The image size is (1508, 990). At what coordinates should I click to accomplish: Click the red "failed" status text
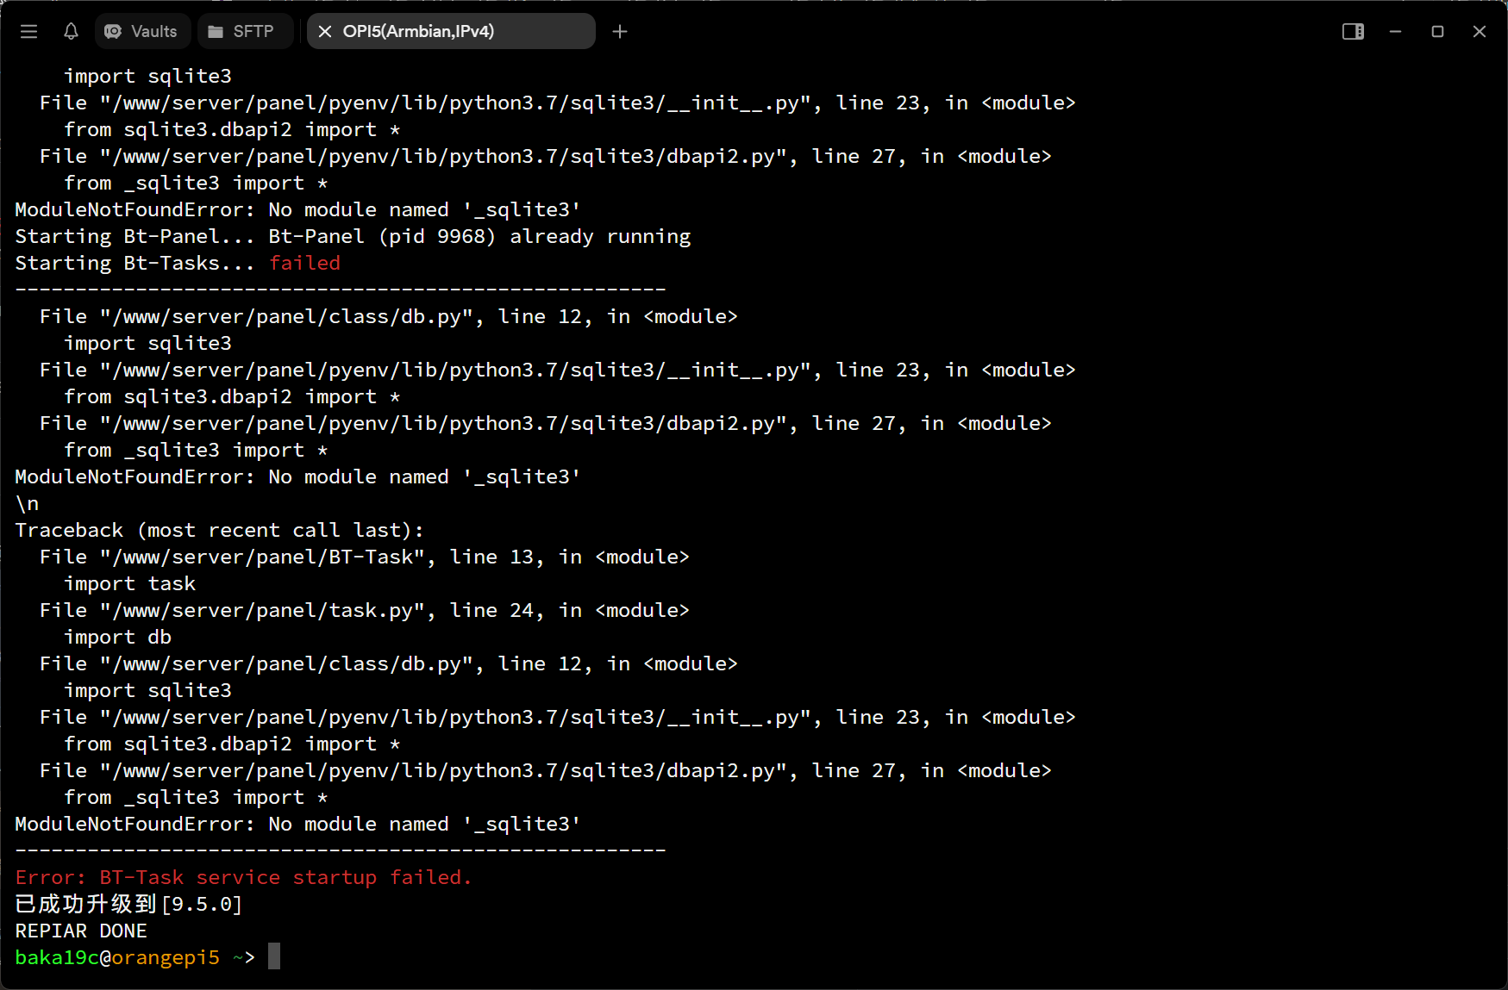click(304, 263)
